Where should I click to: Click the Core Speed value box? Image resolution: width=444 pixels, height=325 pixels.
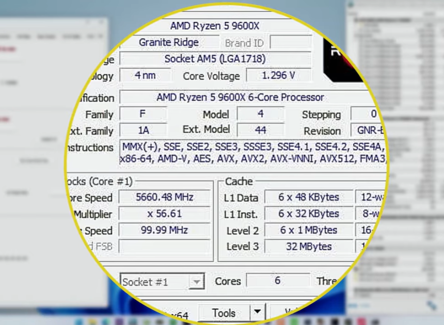[164, 198]
